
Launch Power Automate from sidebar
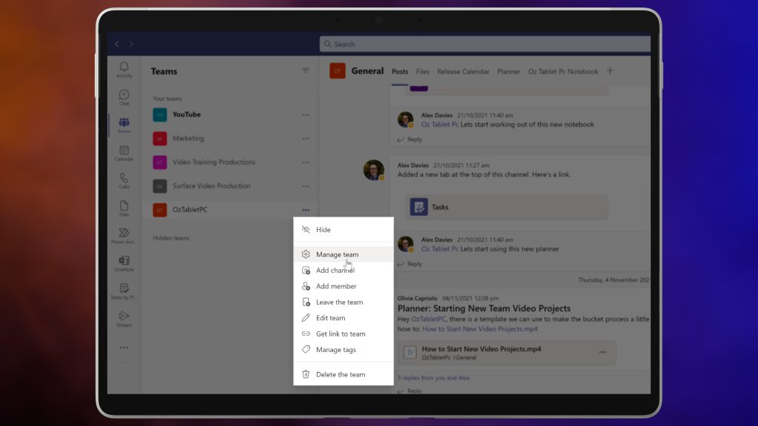[x=124, y=236]
